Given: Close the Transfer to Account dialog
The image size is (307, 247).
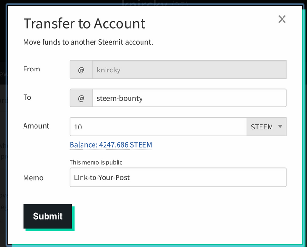Looking at the screenshot, I should (282, 19).
